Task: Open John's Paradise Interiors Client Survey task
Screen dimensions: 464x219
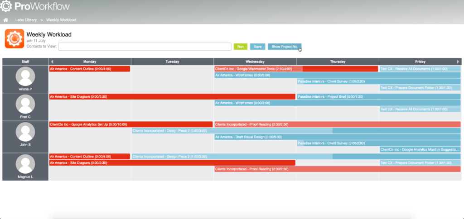Action: click(379, 143)
